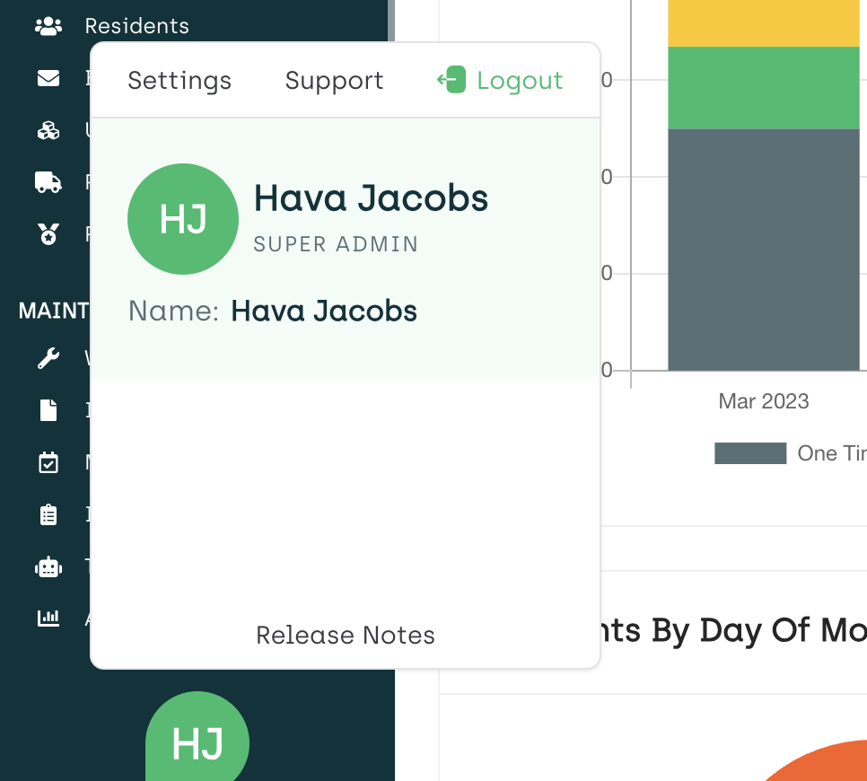Screen dimensions: 867x781
Task: Open the document icon in maintenance section
Action: click(48, 410)
